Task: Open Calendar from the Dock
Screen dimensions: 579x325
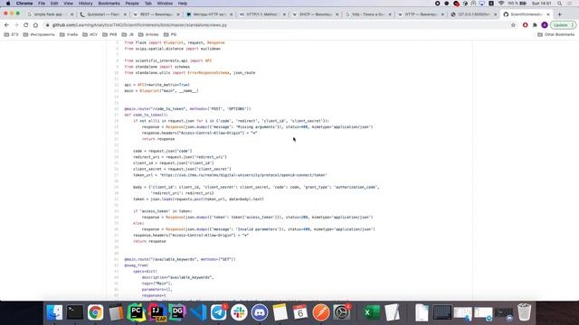Action: click(300, 312)
